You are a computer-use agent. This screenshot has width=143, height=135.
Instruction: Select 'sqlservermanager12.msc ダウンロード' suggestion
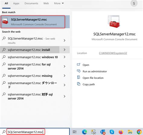[30, 85]
